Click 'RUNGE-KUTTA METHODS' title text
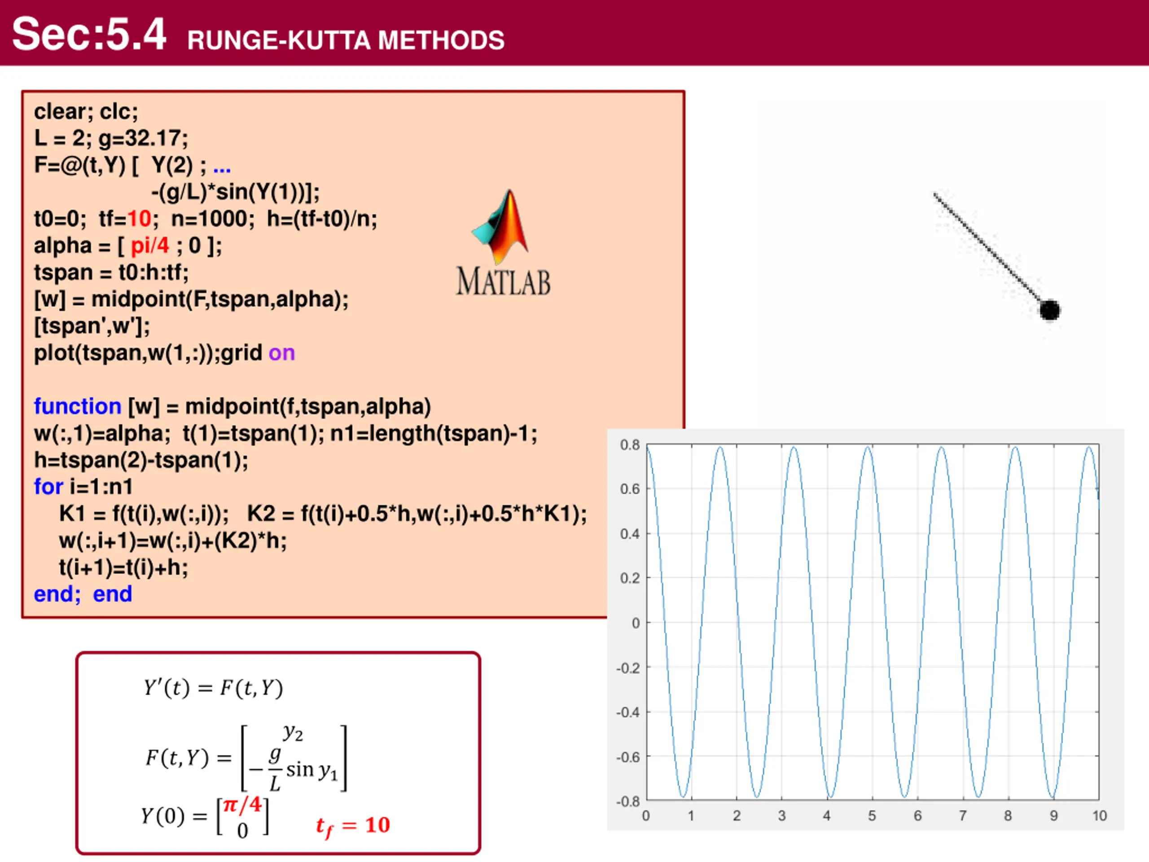Viewport: 1149px width, 862px height. click(x=346, y=40)
